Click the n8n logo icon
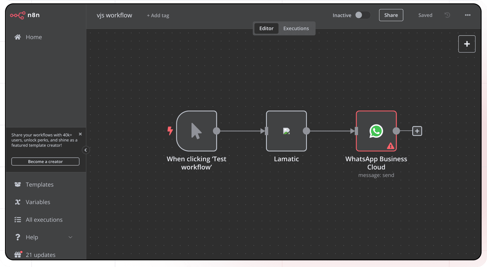Viewport: 487px width, 267px height. 18,15
